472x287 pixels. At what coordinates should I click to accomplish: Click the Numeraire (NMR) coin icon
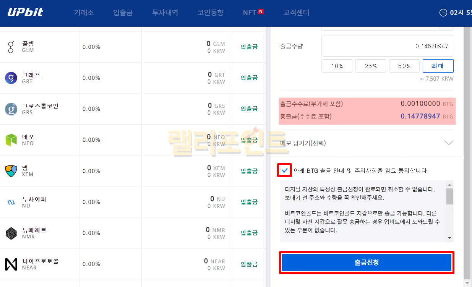pyautogui.click(x=11, y=233)
